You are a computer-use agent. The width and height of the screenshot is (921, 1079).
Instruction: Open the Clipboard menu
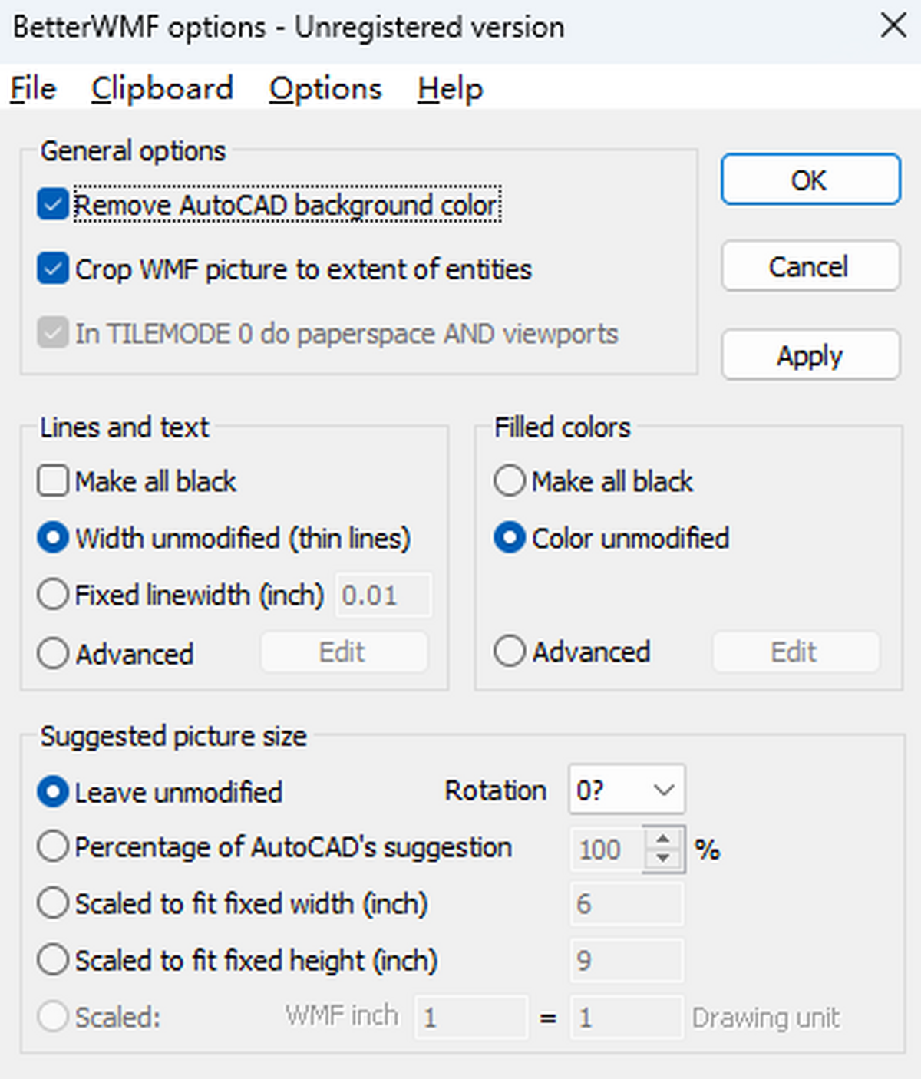pos(162,89)
